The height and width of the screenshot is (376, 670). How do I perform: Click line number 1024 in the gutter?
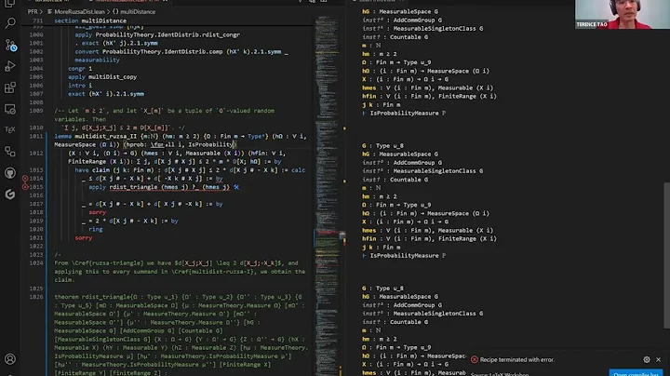pyautogui.click(x=36, y=262)
